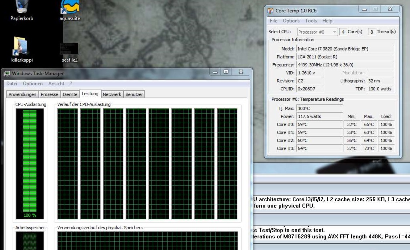Click the Core(s) count field showing 4
This screenshot has width=410, height=250.
(x=343, y=32)
